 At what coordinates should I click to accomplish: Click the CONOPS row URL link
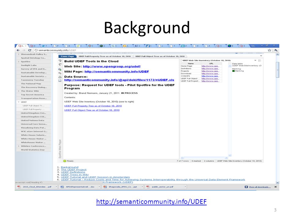tap(210, 76)
